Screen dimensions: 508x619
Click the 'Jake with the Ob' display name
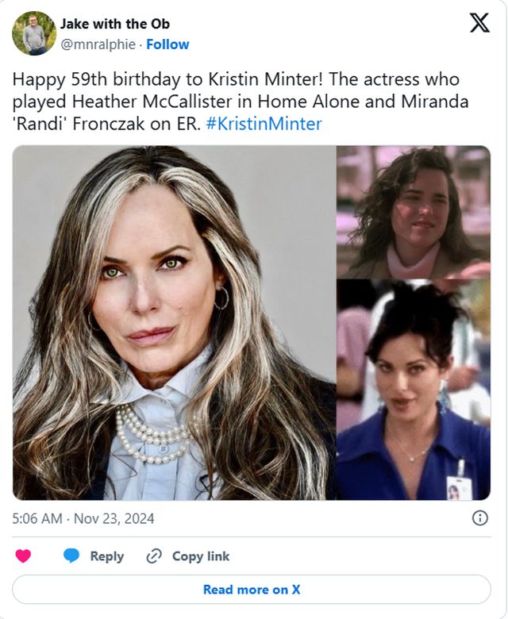pos(114,24)
